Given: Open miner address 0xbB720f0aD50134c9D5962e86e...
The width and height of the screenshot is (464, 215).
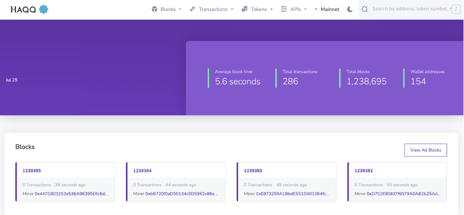Looking at the screenshot, I should point(182,194).
